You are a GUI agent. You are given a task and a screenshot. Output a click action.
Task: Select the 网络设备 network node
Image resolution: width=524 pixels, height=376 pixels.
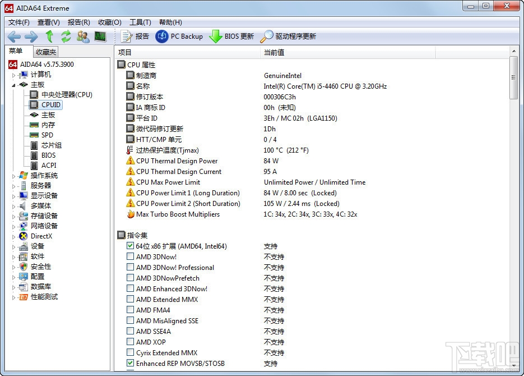coord(39,226)
